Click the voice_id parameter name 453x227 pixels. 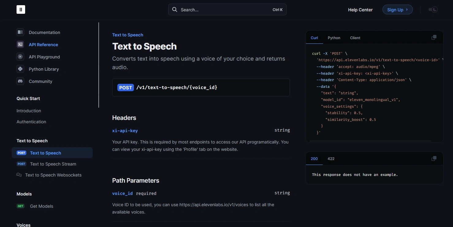click(x=123, y=193)
